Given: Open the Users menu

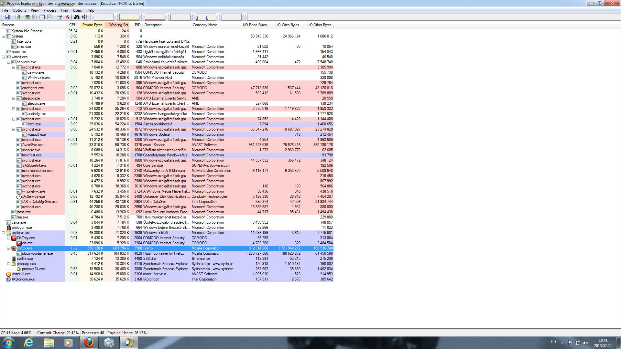Looking at the screenshot, I should coord(77,10).
